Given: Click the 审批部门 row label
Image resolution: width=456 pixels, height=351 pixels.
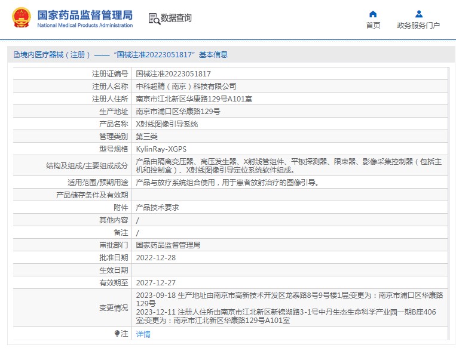Looking at the screenshot, I should point(114,245).
